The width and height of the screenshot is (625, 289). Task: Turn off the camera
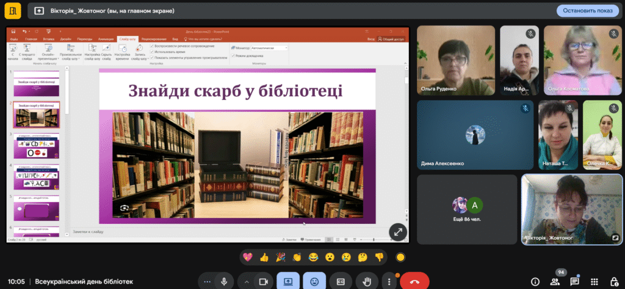264,281
